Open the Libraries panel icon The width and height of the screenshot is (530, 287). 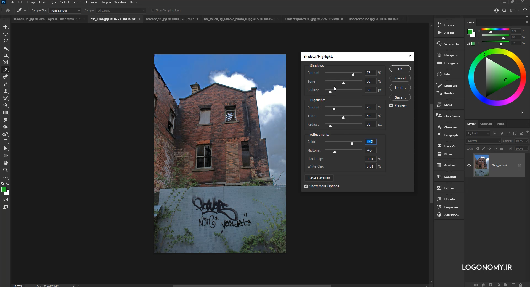click(x=439, y=199)
